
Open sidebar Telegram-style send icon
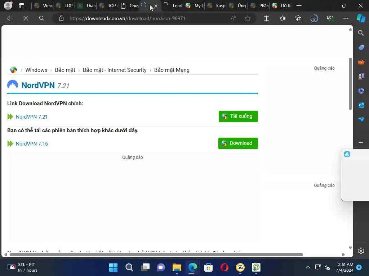pyautogui.click(x=361, y=119)
